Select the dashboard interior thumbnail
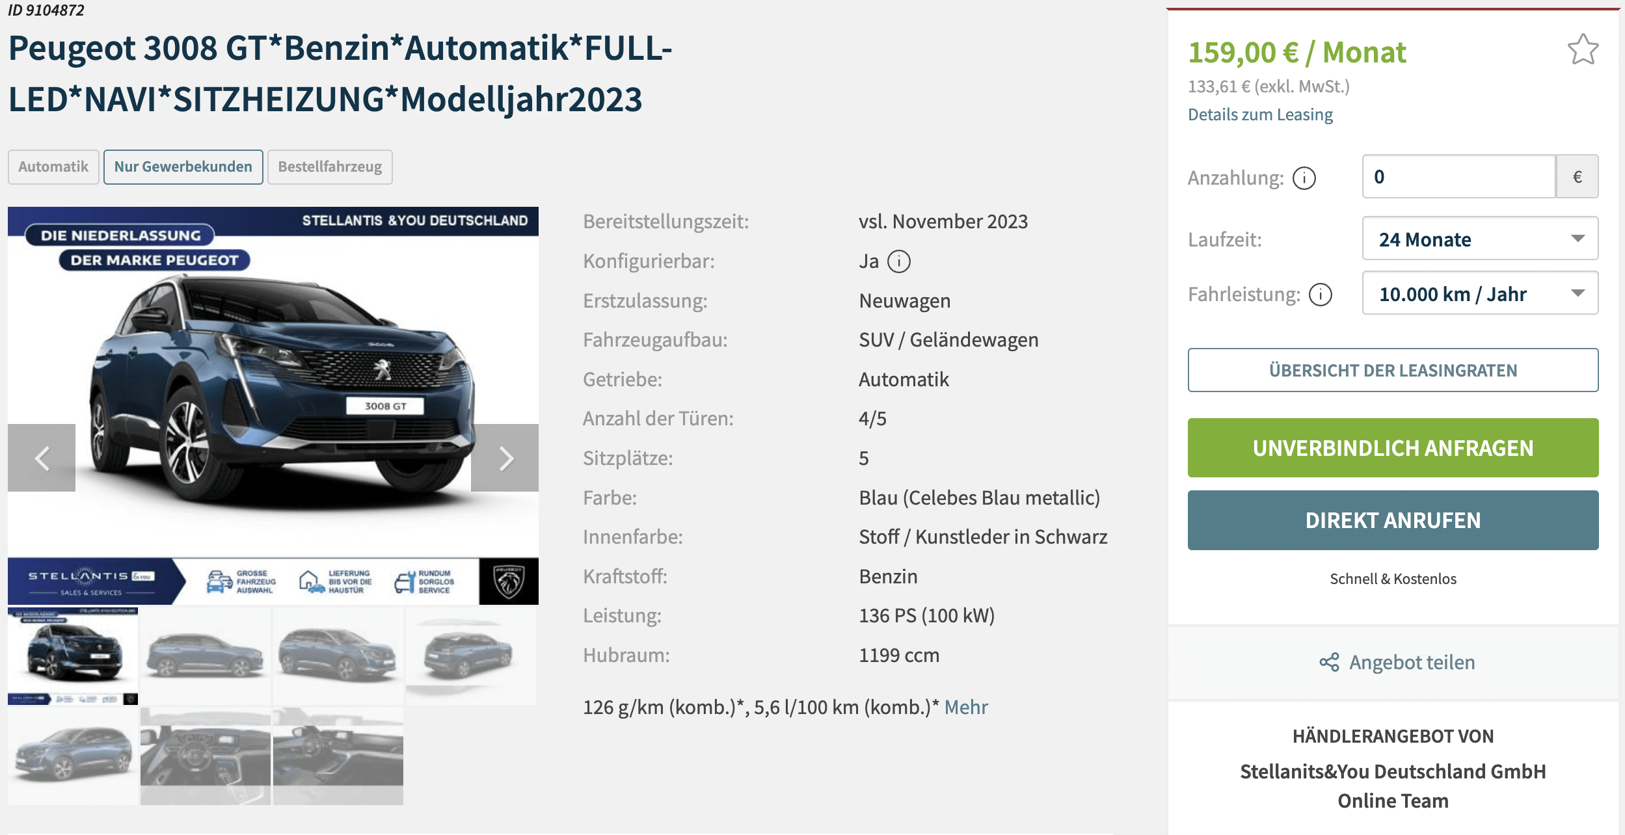 coord(206,756)
